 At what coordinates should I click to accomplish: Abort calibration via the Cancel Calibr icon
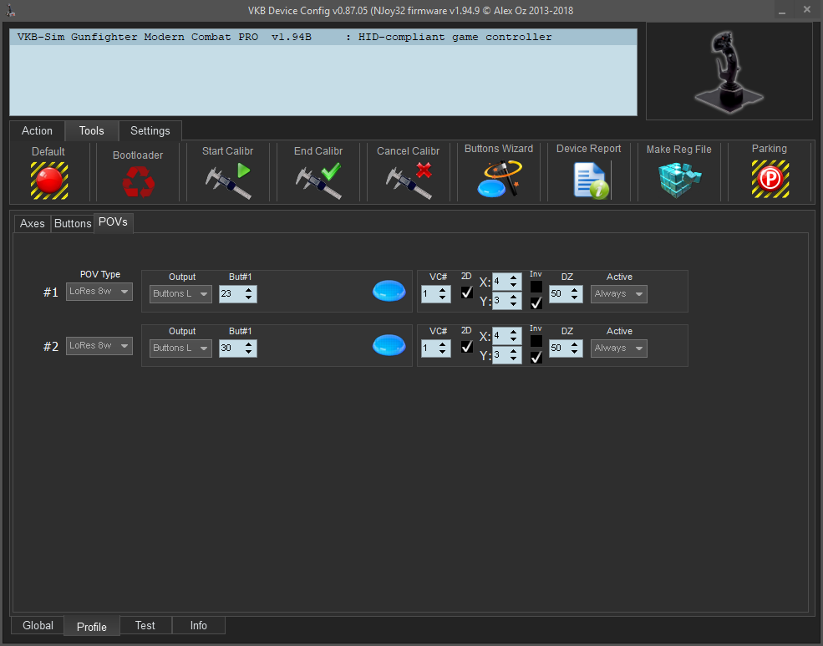(409, 181)
